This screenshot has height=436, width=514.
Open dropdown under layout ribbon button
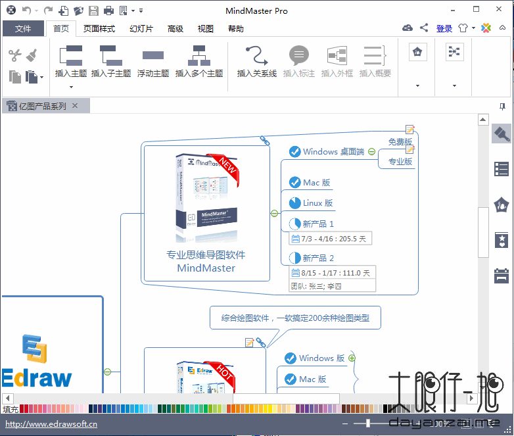click(x=454, y=85)
